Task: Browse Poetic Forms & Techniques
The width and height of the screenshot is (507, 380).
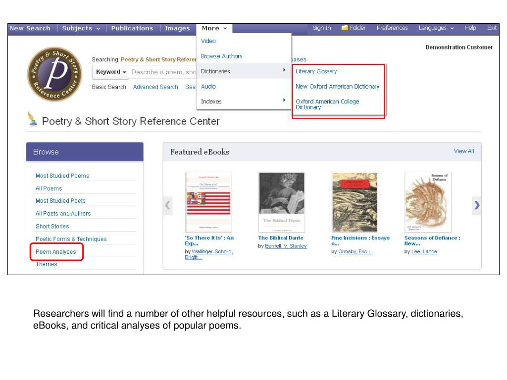Action: pyautogui.click(x=71, y=239)
